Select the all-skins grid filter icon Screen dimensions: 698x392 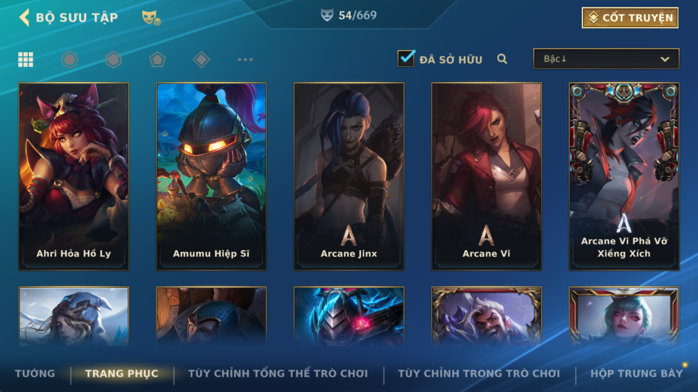[x=26, y=59]
